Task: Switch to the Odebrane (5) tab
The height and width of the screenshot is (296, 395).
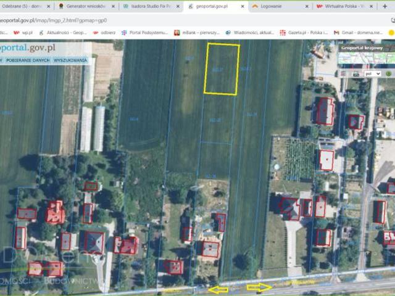Action: (x=22, y=6)
